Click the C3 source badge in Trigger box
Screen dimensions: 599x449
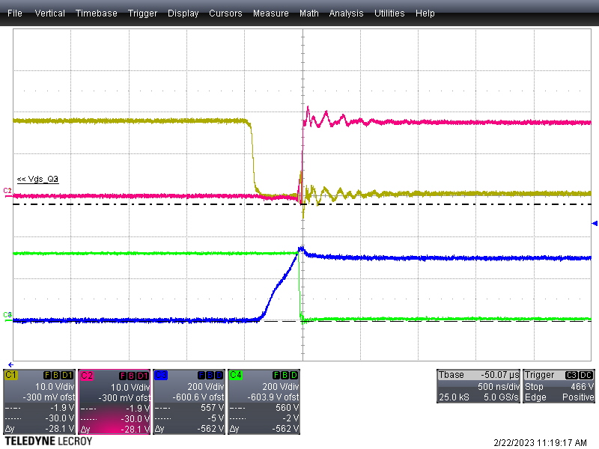[x=571, y=376]
